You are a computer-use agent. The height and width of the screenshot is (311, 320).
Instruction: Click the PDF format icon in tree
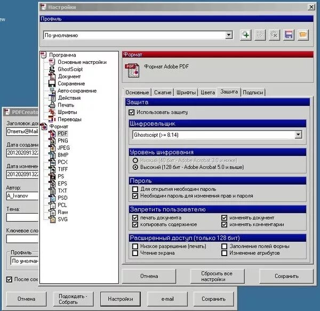52,134
